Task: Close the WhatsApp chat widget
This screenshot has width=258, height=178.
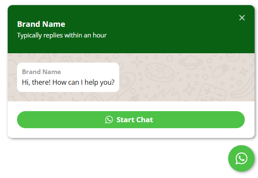Action: (x=242, y=17)
